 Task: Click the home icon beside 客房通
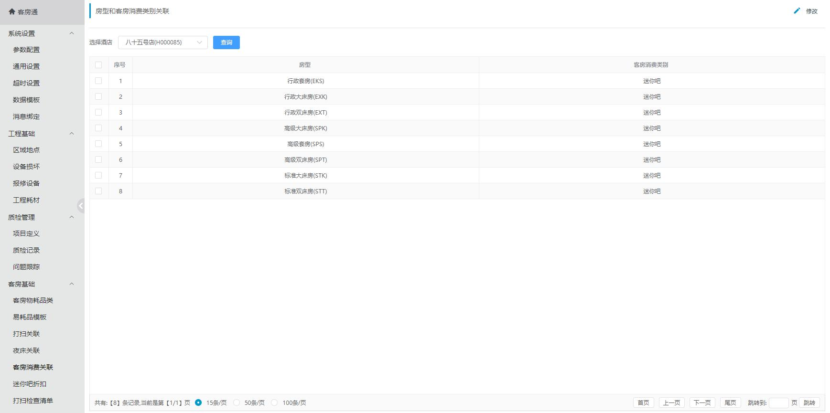pyautogui.click(x=12, y=11)
